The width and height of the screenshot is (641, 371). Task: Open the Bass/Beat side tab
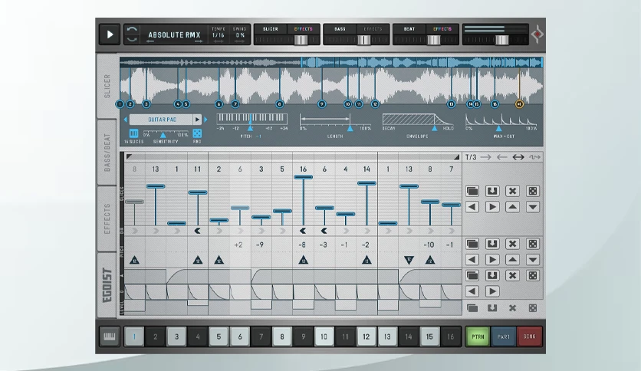[x=107, y=153]
